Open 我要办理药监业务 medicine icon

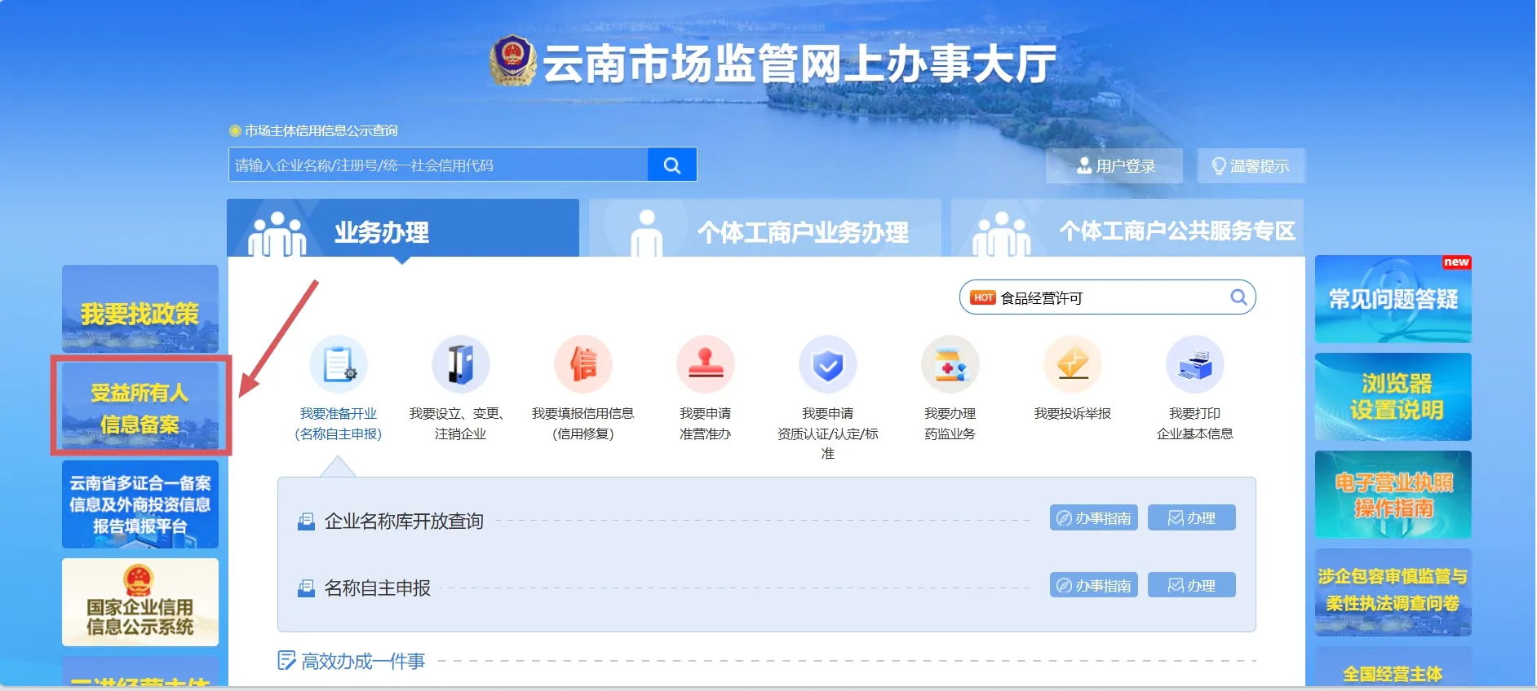point(950,364)
